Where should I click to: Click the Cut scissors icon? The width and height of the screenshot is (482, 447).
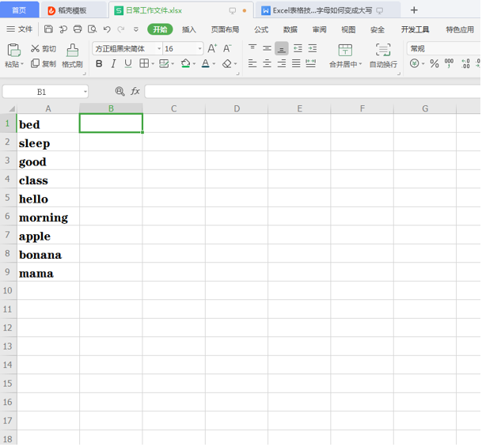(x=36, y=49)
